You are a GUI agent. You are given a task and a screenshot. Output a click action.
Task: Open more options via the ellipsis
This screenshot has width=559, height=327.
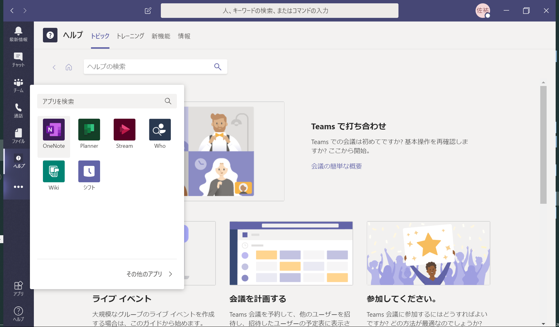tap(18, 187)
